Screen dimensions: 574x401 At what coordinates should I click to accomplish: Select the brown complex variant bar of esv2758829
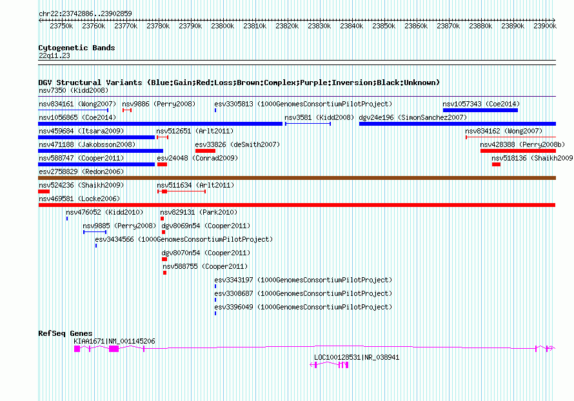click(x=297, y=178)
